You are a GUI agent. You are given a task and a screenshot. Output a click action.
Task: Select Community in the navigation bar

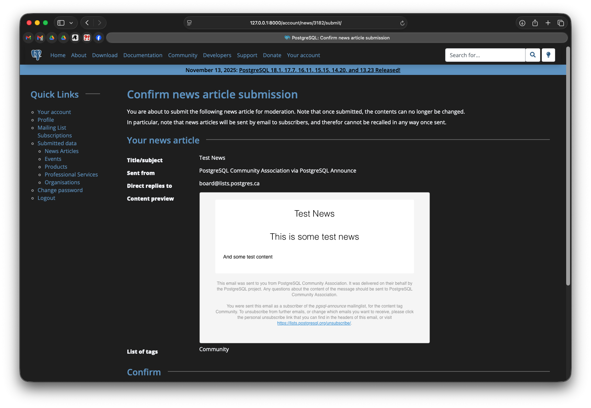182,55
